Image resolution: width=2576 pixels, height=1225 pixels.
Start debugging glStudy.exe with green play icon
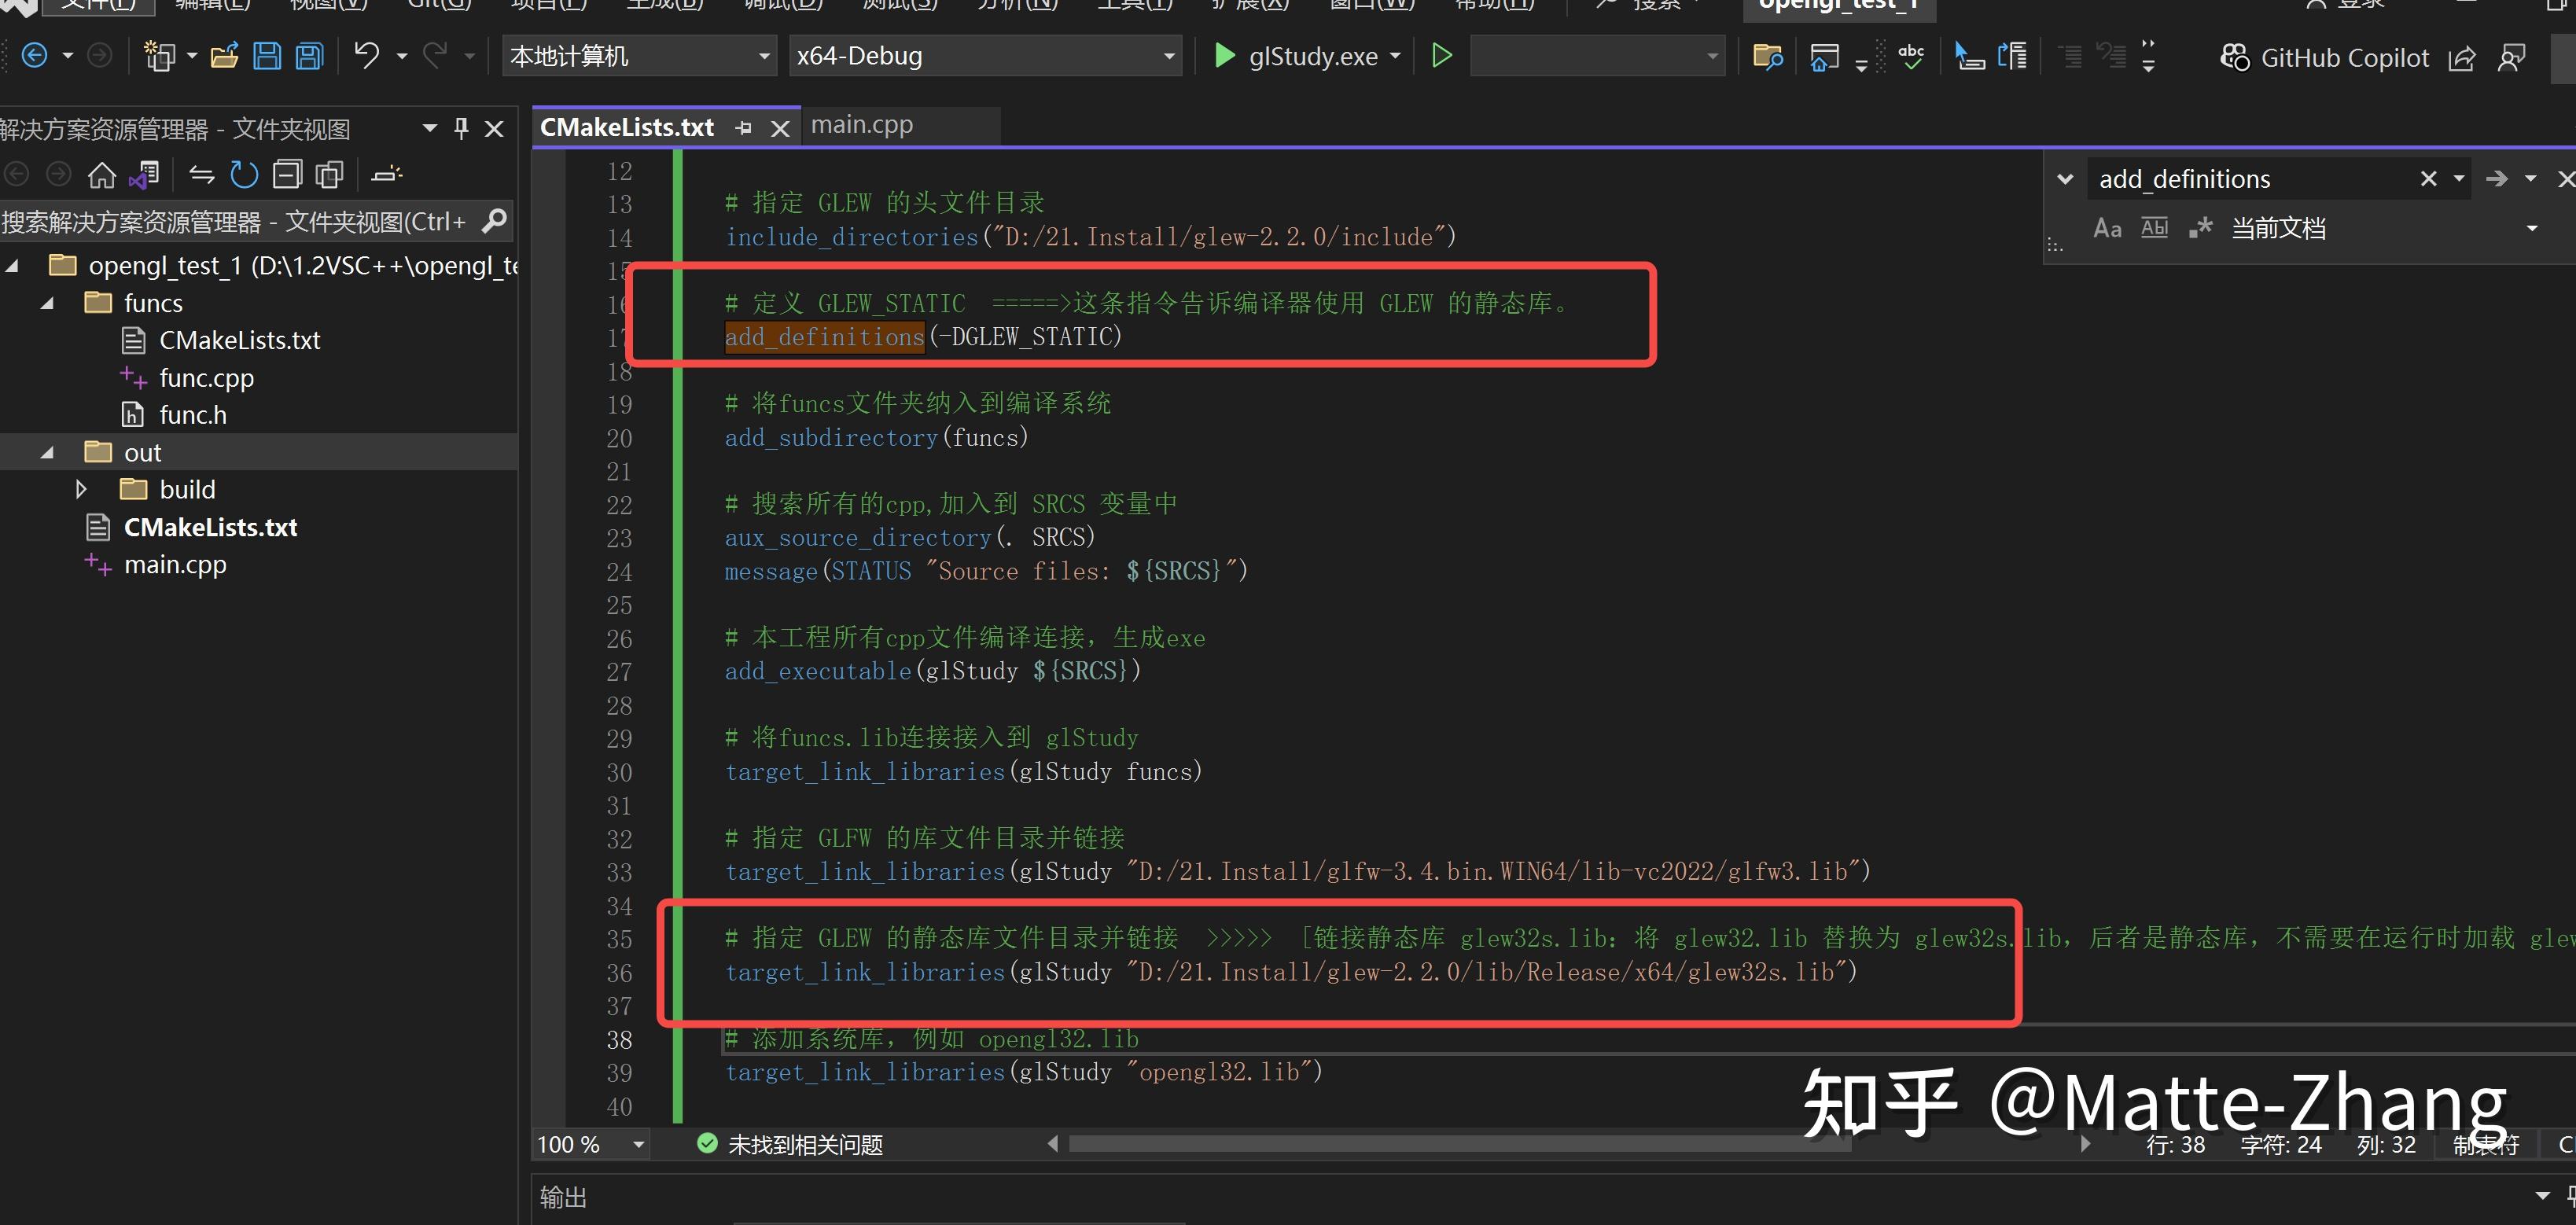tap(1224, 55)
